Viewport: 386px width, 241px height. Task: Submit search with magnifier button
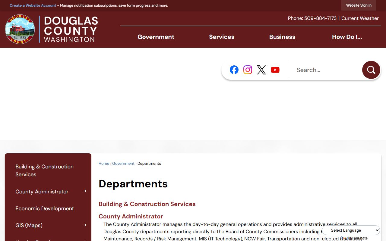click(x=371, y=70)
